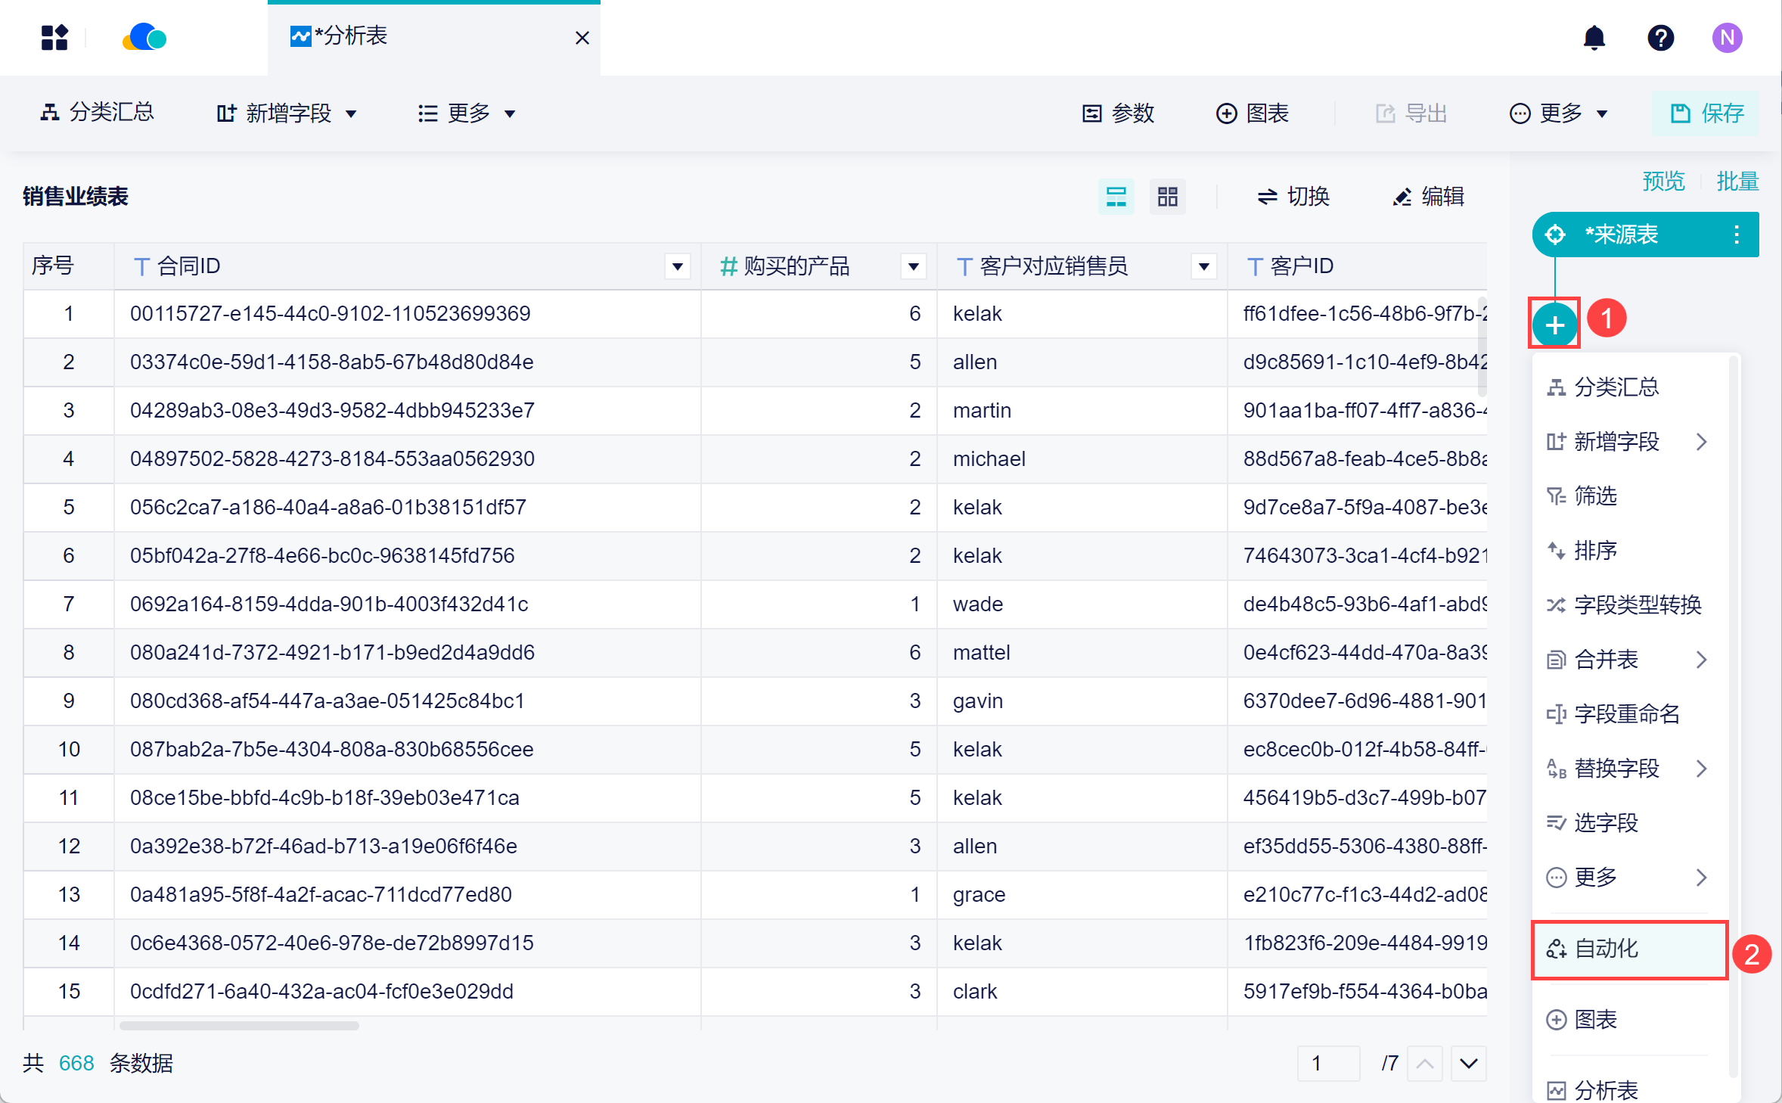Click the green plus add-step button
This screenshot has height=1103, width=1782.
1554,325
